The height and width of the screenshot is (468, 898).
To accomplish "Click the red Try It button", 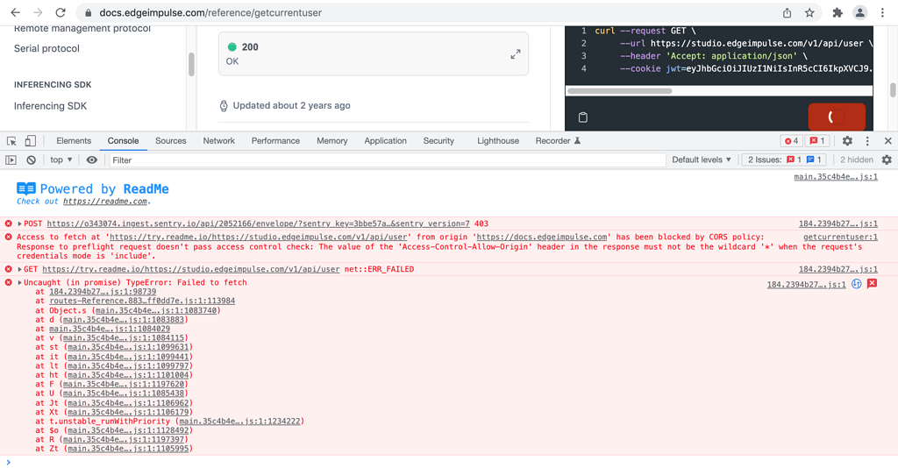I will pyautogui.click(x=837, y=117).
